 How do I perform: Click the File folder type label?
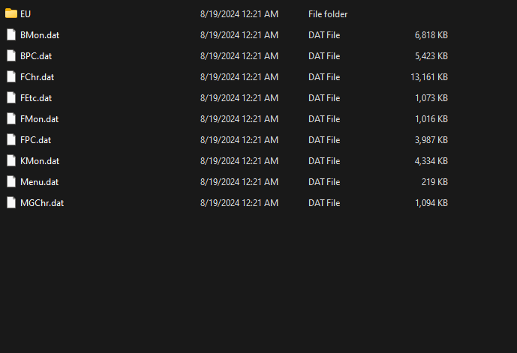[x=328, y=14]
